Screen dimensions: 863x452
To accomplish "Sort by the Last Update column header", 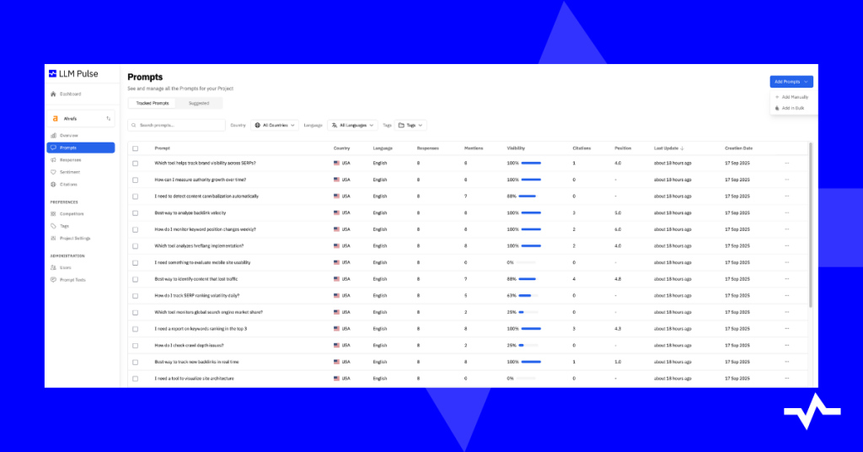I will click(671, 148).
